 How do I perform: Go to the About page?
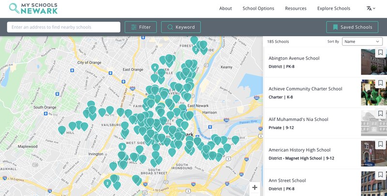pyautogui.click(x=225, y=8)
